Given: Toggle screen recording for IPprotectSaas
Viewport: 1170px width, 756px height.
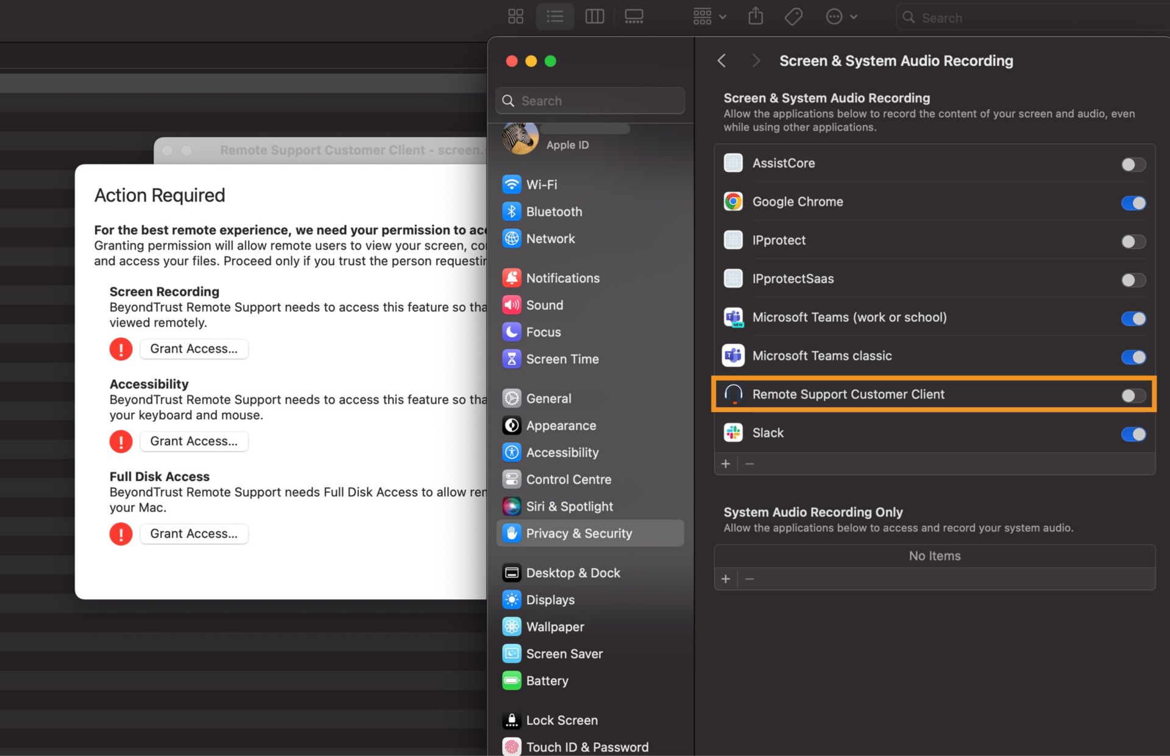Looking at the screenshot, I should 1133,280.
